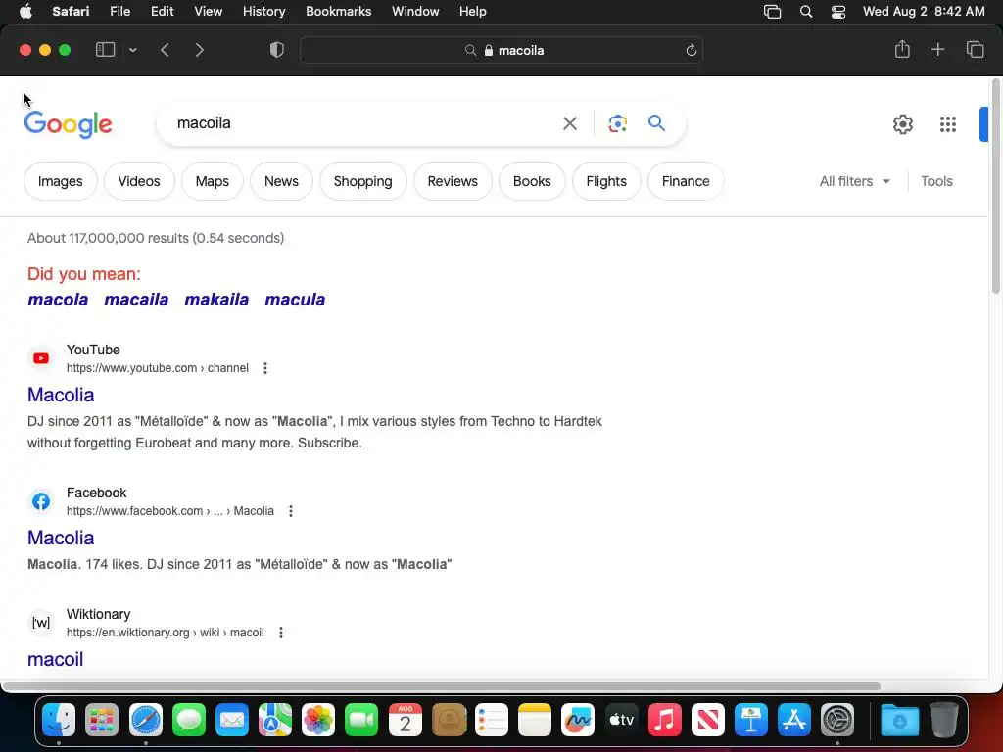The width and height of the screenshot is (1003, 752).
Task: Open the File menu
Action: [119, 12]
